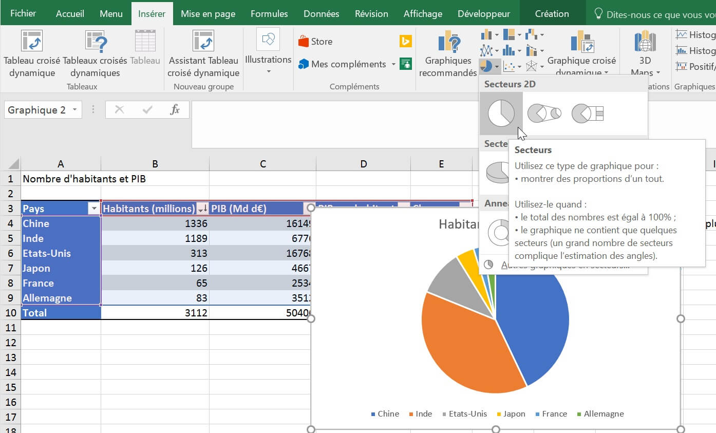716x433 pixels.
Task: Open the Développeur tab
Action: coord(484,14)
